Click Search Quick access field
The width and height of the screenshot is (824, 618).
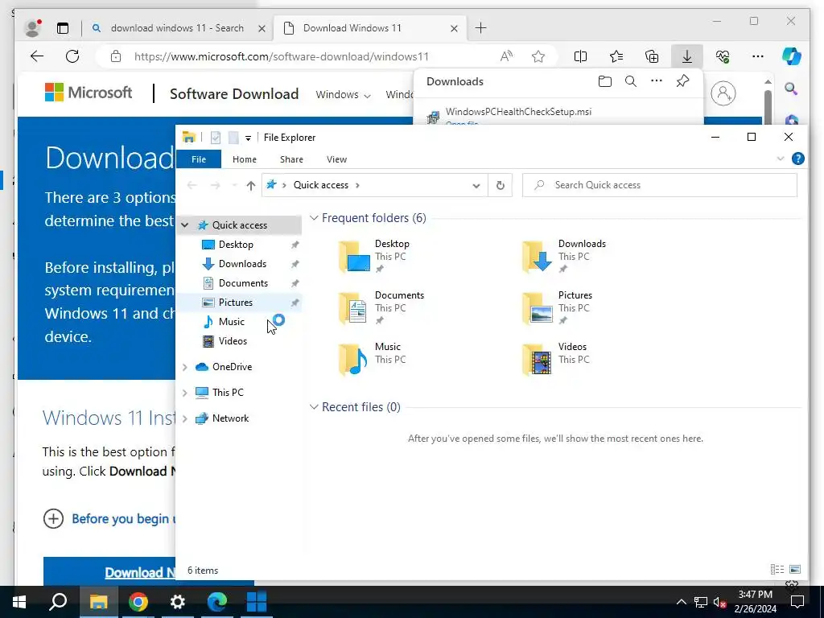(660, 185)
